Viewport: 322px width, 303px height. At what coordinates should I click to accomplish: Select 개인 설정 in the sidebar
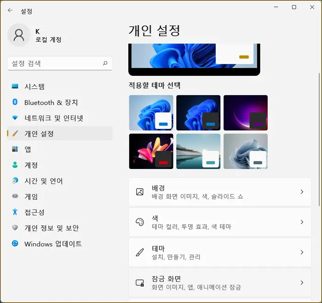pyautogui.click(x=60, y=134)
